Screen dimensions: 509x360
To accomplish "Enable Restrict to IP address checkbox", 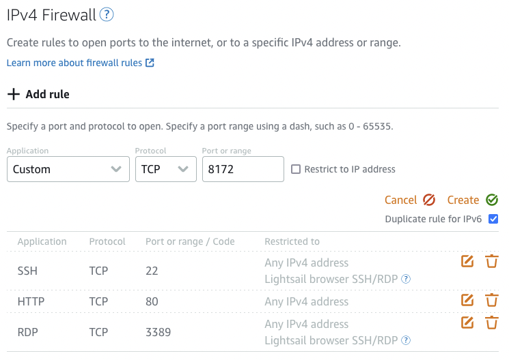I will [296, 169].
